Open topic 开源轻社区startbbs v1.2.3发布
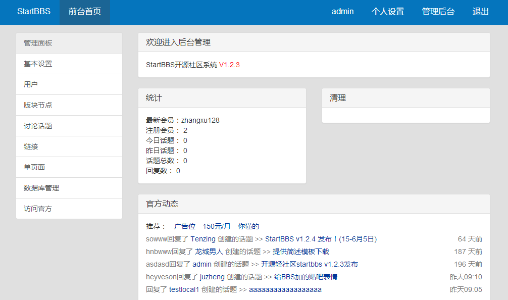The width and height of the screenshot is (508, 300). 310,264
